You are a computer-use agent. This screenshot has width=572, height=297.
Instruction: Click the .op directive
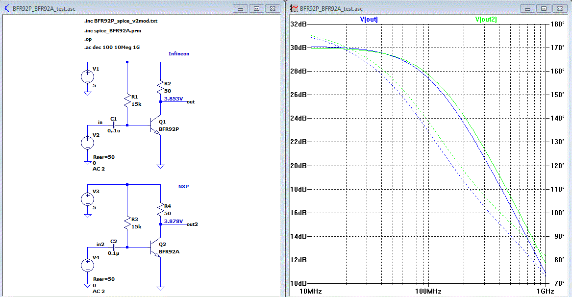[88, 39]
